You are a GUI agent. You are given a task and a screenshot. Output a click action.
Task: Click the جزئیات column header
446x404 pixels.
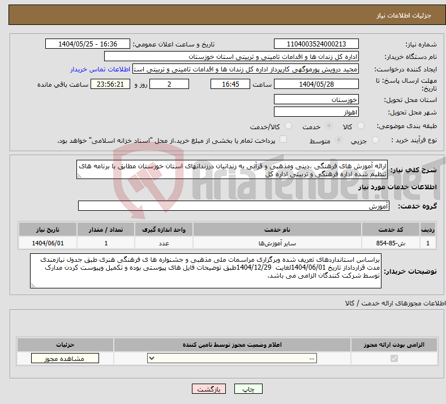tap(65, 345)
